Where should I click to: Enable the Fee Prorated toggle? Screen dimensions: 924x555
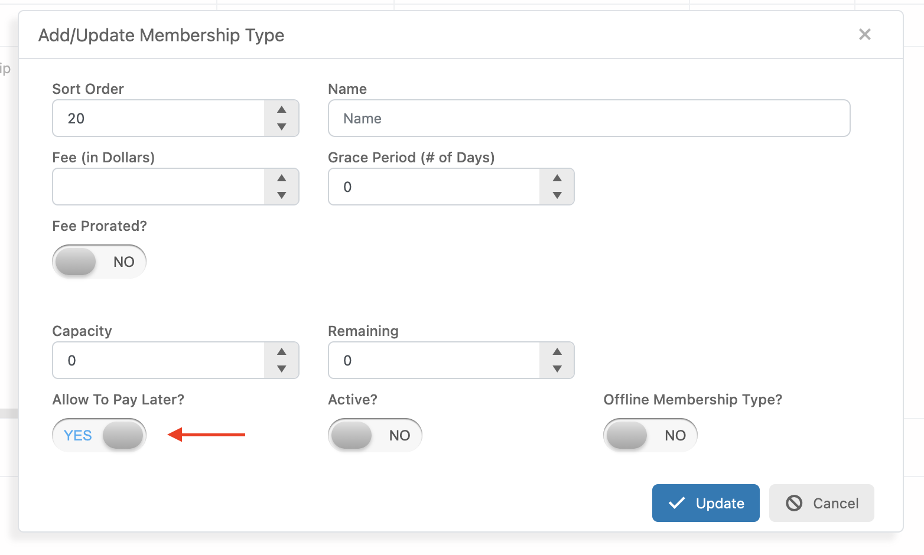coord(99,262)
